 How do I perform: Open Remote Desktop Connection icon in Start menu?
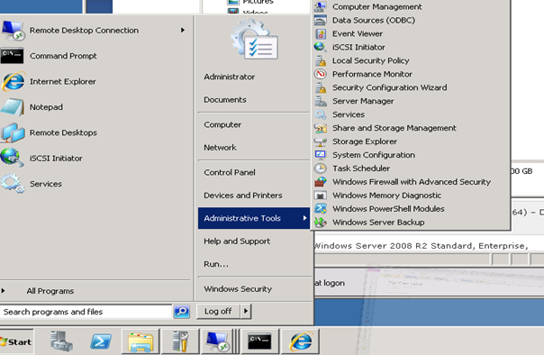tap(13, 31)
